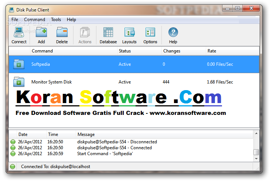Click the Message column header in log

[164, 134]
